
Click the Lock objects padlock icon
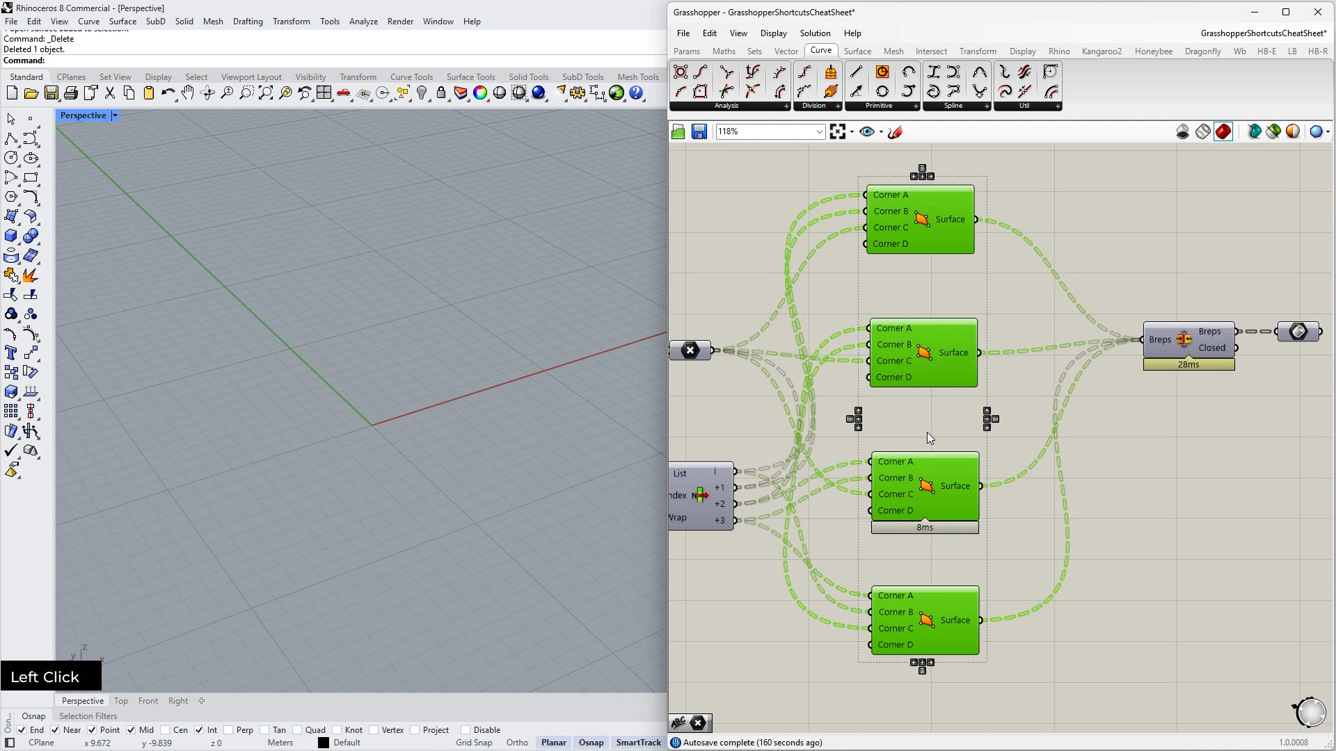tap(441, 93)
